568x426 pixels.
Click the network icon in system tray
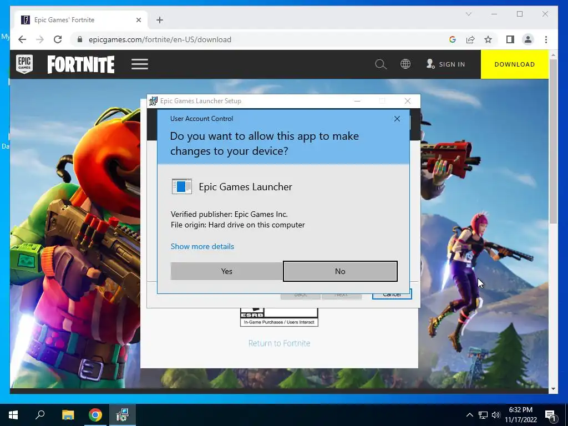click(x=483, y=415)
